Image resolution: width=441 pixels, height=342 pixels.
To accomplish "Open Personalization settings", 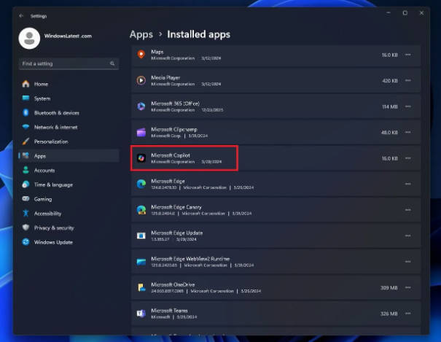I will coord(69,141).
